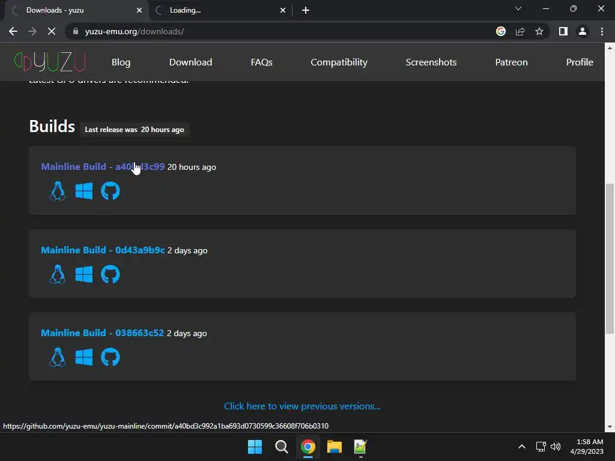
Task: Download Windows build for 0d43a9b9c
Action: 84,274
